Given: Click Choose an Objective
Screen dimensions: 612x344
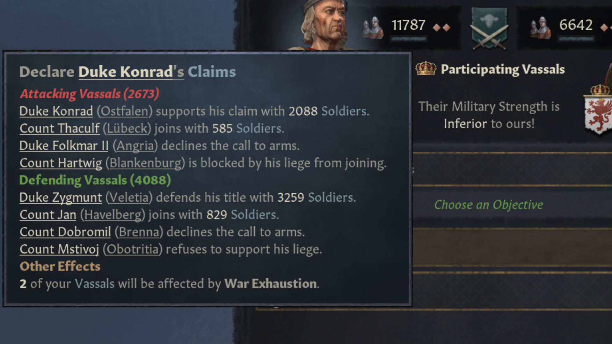Looking at the screenshot, I should pos(489,205).
